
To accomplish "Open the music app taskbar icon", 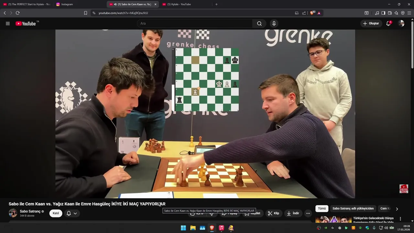I will tap(221, 228).
